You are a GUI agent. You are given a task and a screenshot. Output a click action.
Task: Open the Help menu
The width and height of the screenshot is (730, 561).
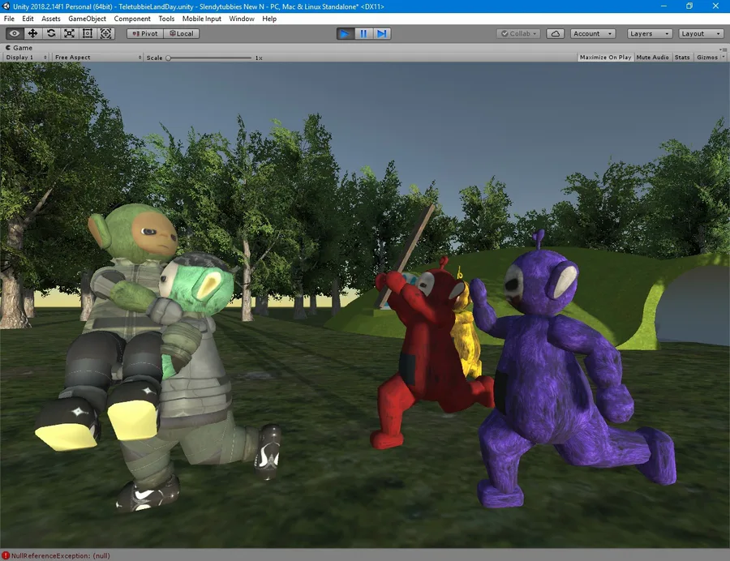click(x=269, y=19)
